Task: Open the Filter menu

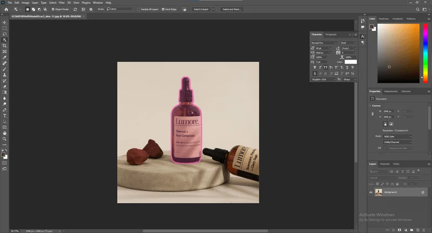Action: (60, 3)
